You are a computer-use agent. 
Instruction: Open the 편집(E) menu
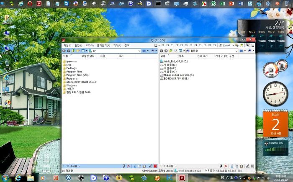(x=78, y=45)
